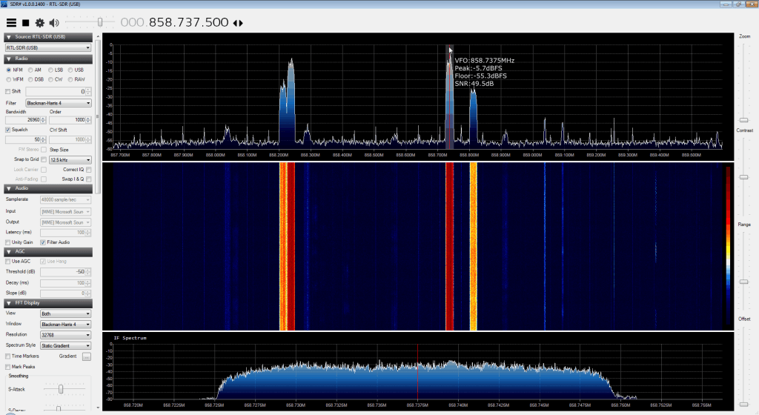
Task: Adjust the volume slider in toolbar
Action: pyautogui.click(x=100, y=22)
